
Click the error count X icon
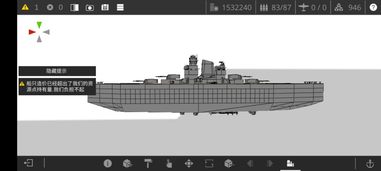50,7
